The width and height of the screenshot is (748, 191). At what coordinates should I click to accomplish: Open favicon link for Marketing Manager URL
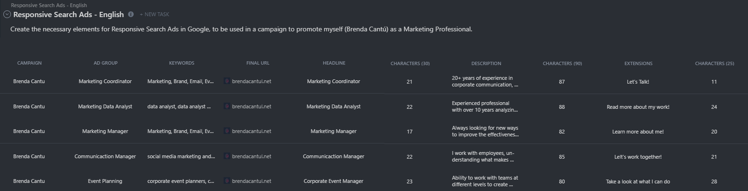(227, 131)
